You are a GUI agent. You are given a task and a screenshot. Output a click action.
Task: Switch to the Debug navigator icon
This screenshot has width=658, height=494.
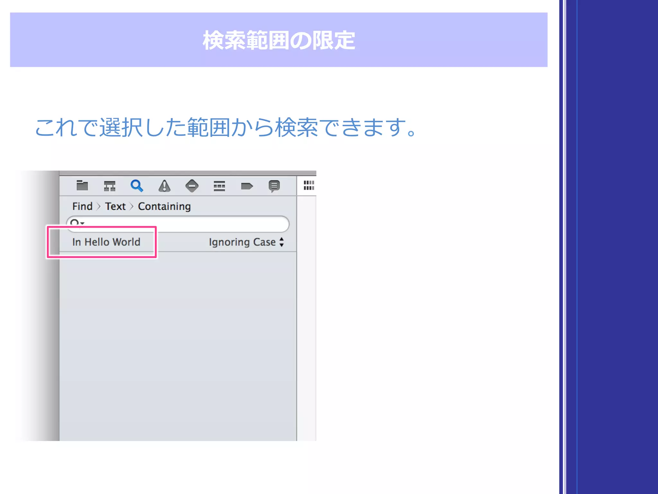(219, 186)
